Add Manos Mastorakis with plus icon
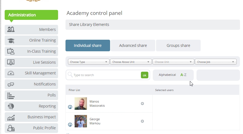 pos(142,104)
